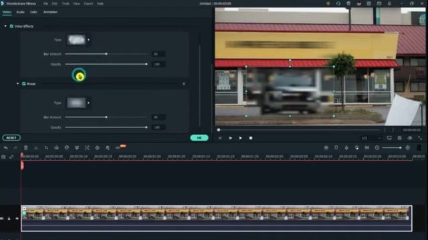428x240 pixels.
Task: Click the RESET button
Action: click(x=11, y=138)
